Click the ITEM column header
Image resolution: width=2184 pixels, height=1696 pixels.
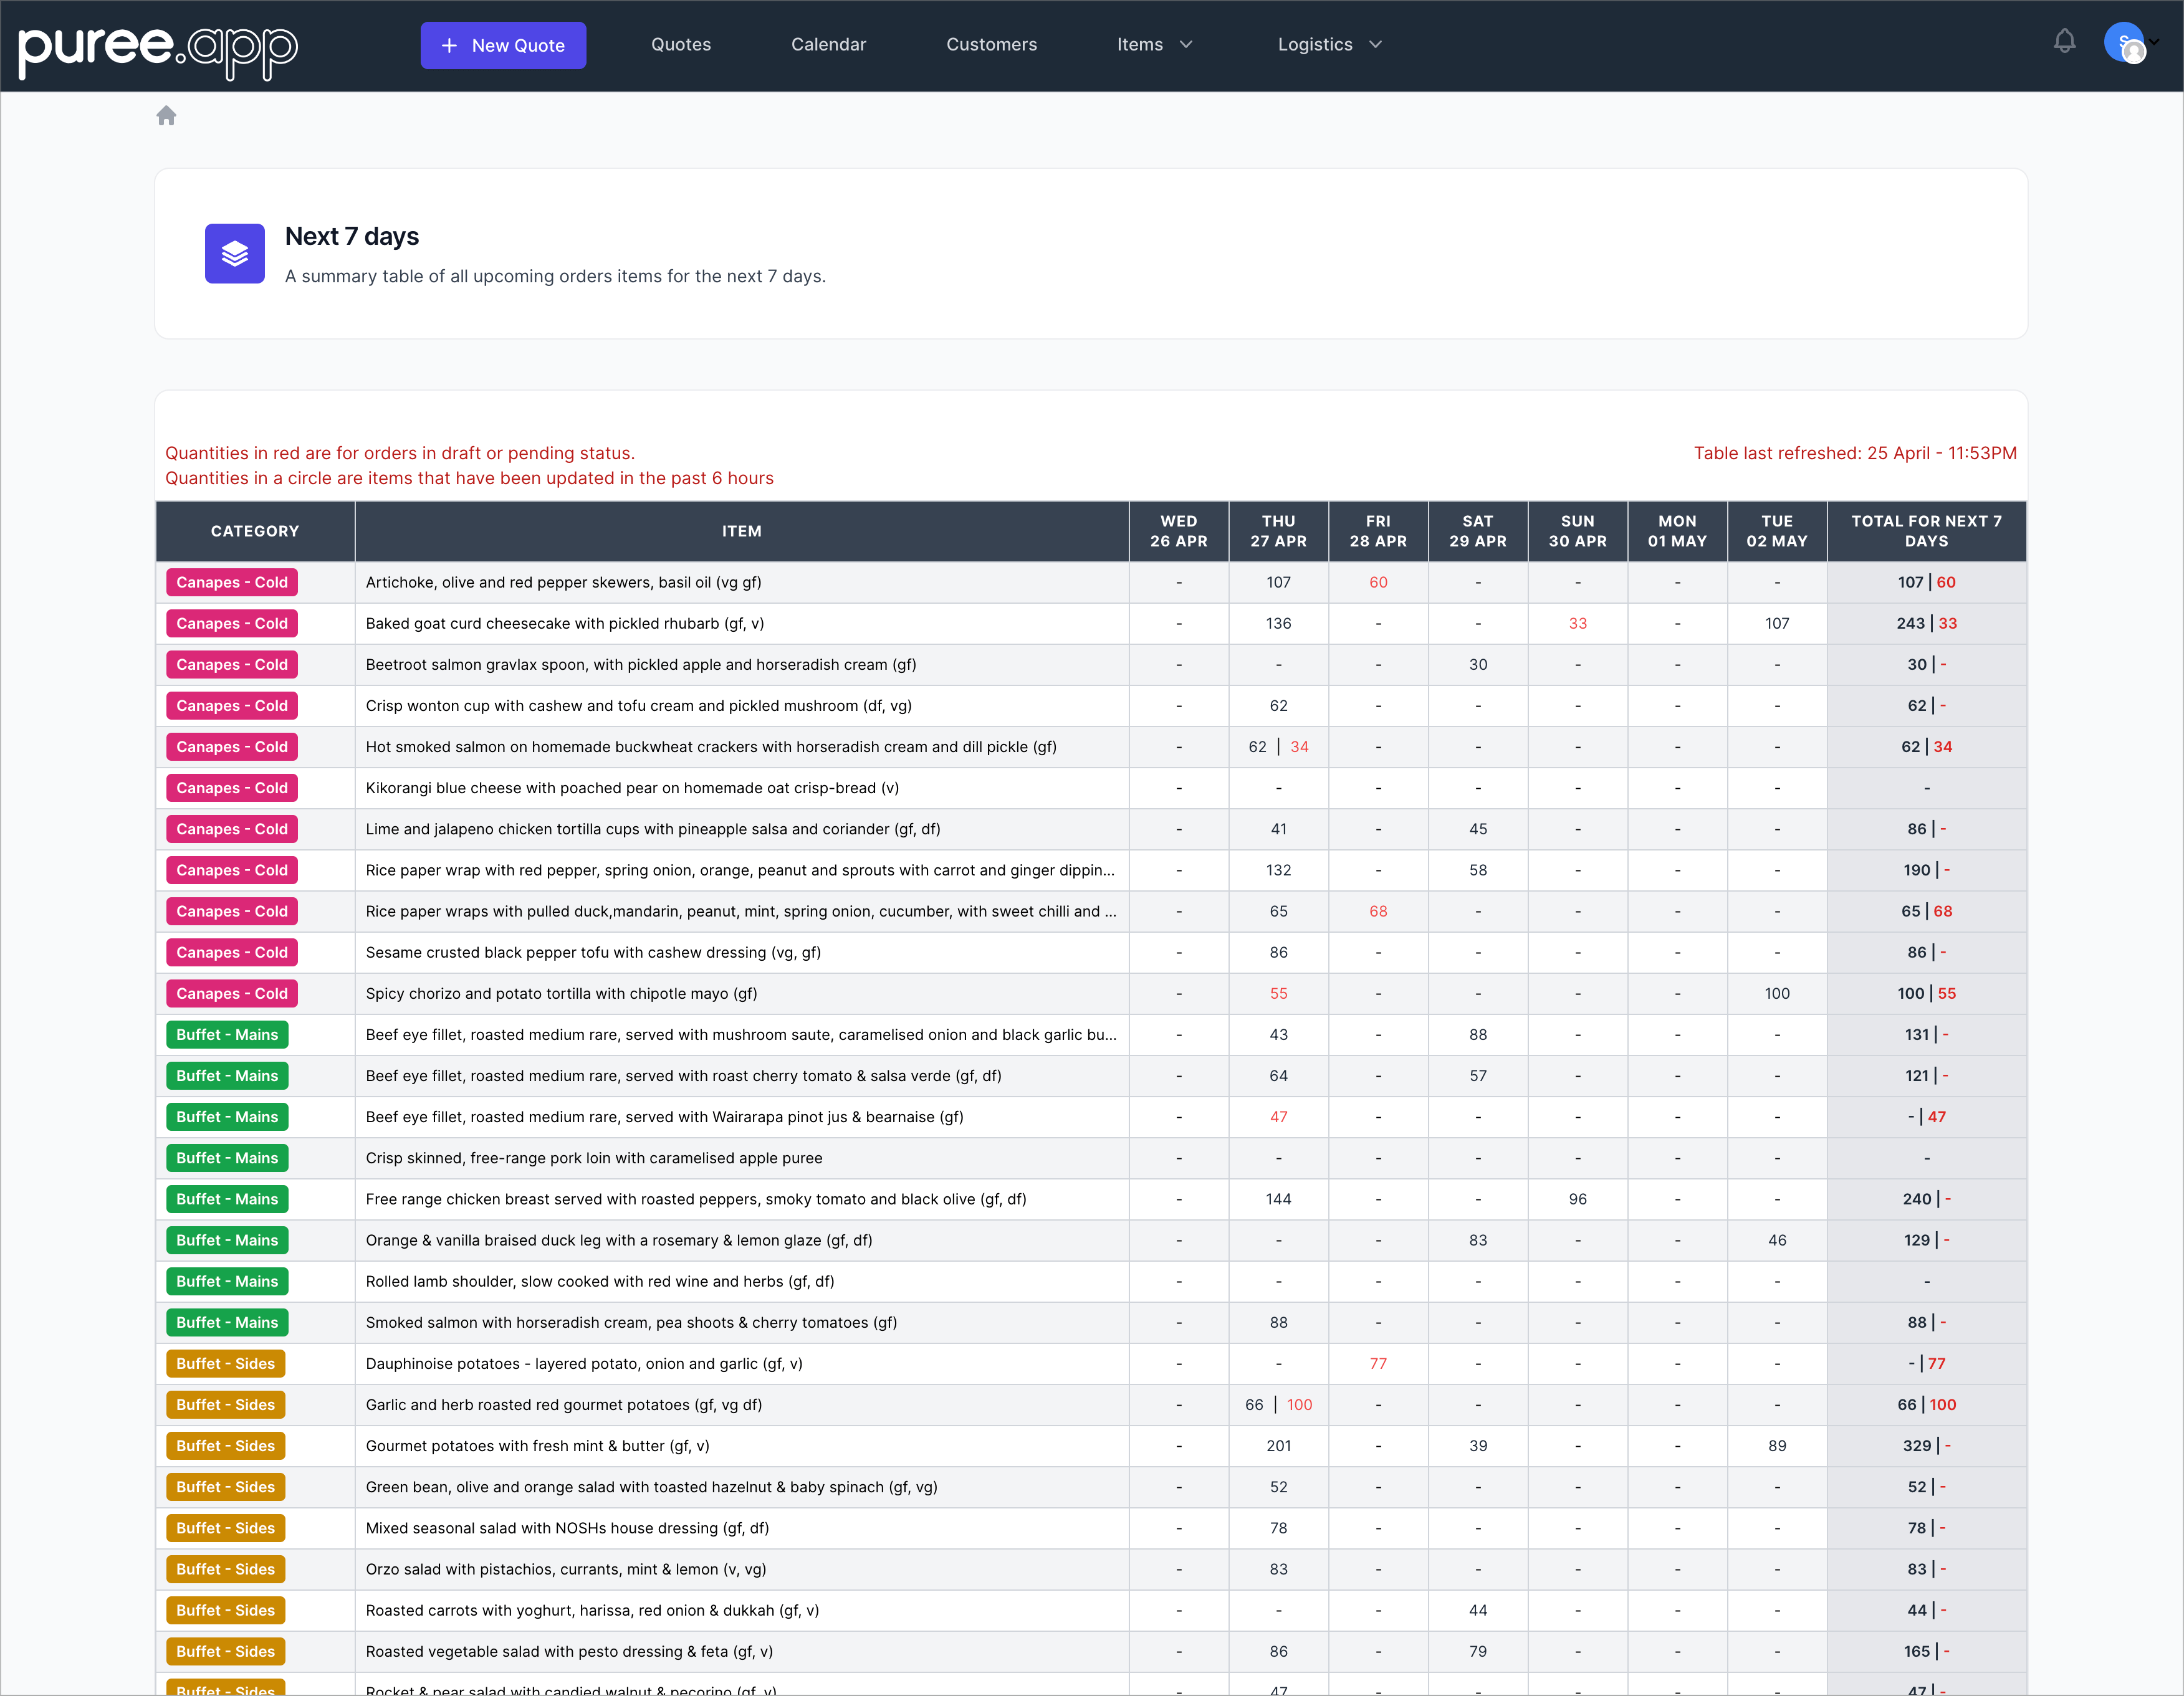[742, 531]
